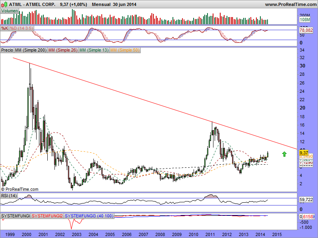The image size is (318, 238).
Task: Click the 59,722 RSI value tag
Action: pos(306,200)
